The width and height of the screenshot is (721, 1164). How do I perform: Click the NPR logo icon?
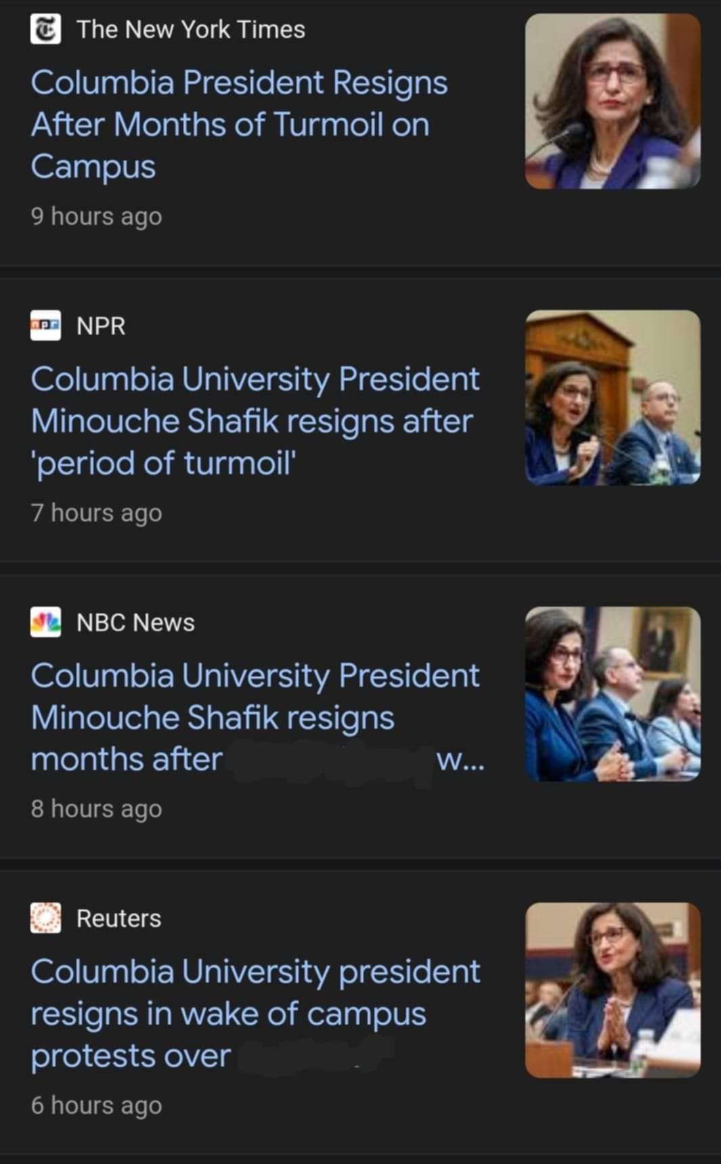tap(45, 326)
